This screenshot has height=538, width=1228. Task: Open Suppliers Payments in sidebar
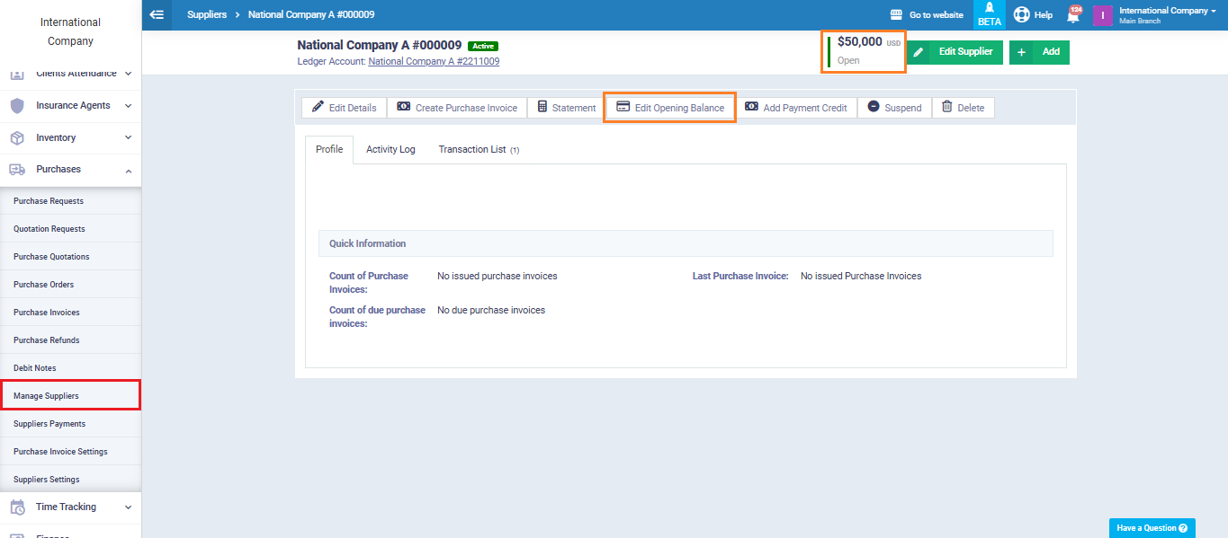click(x=49, y=424)
